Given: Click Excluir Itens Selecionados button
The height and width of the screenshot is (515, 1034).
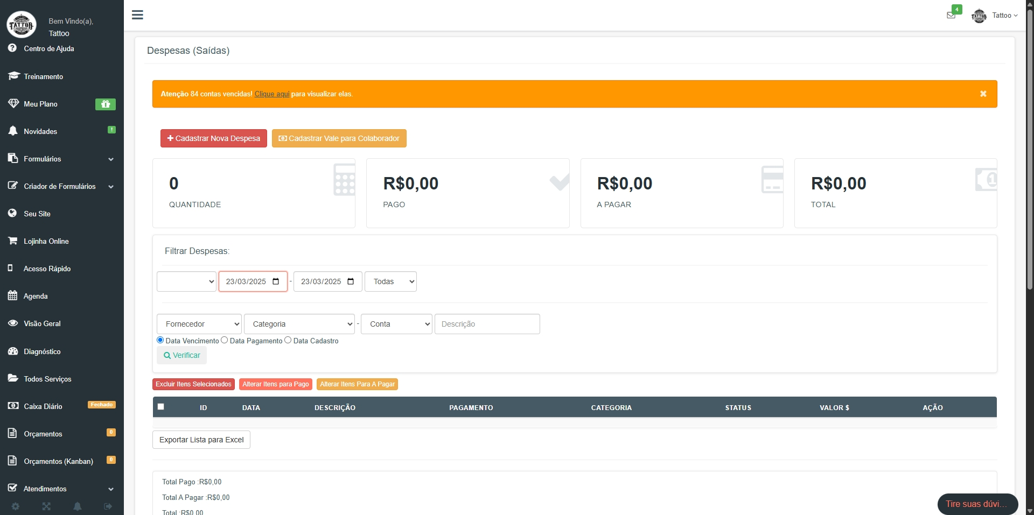Looking at the screenshot, I should point(193,384).
